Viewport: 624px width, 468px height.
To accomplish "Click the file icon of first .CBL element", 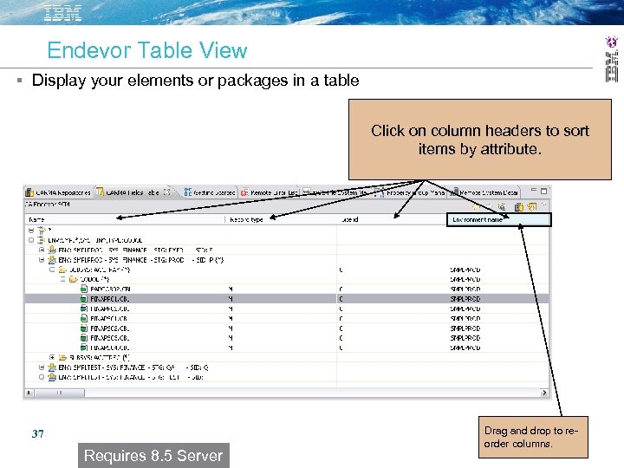I will point(83,289).
